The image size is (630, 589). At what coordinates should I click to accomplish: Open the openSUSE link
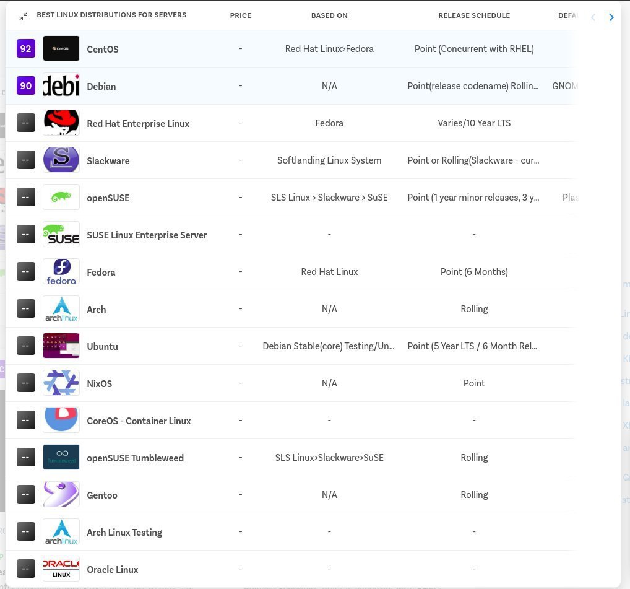point(108,198)
